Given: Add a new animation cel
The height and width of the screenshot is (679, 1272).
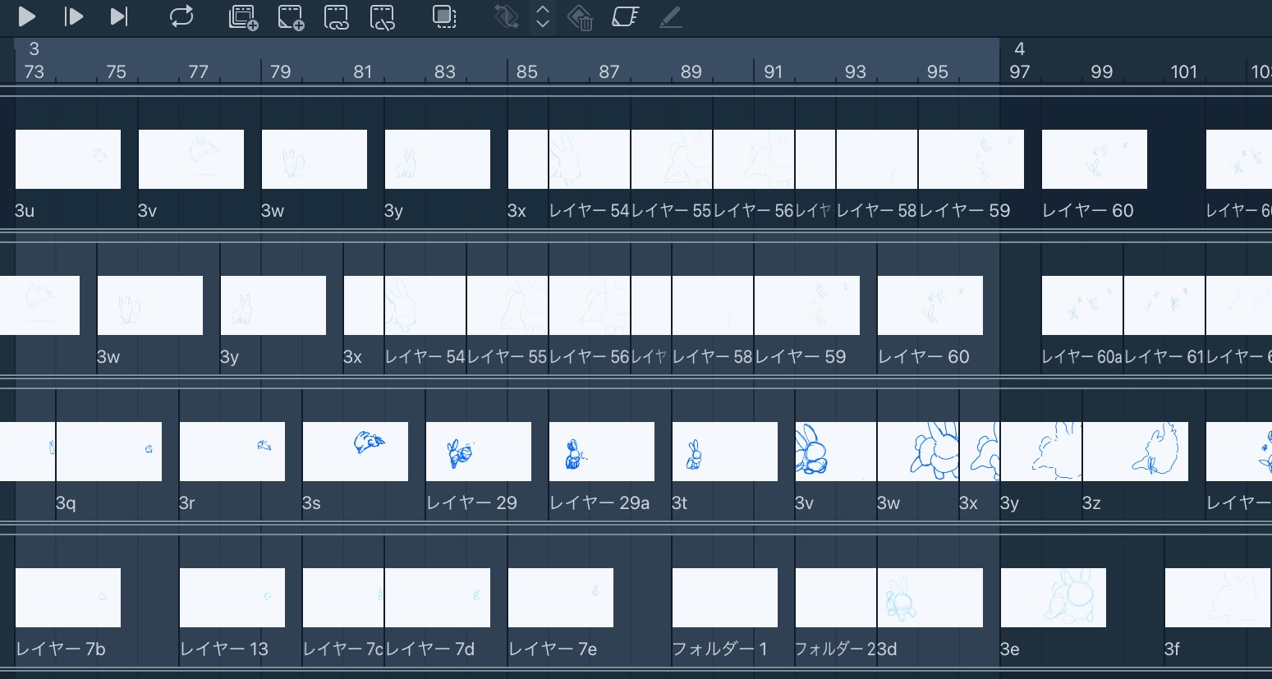Looking at the screenshot, I should coord(291,17).
